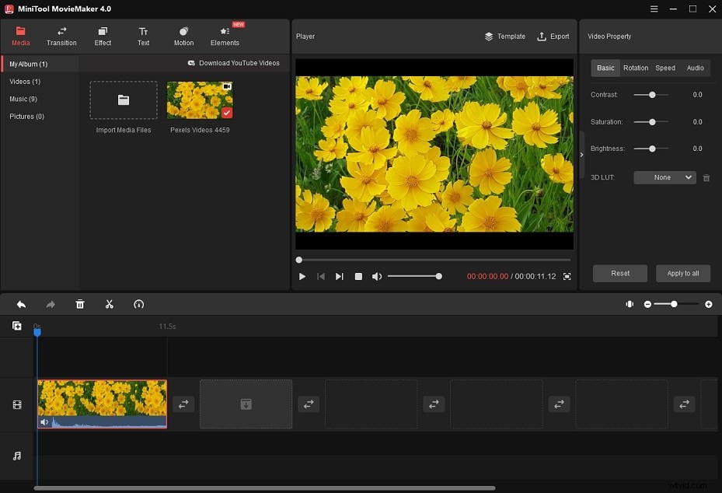Click the Apply to all button
Image resolution: width=722 pixels, height=493 pixels.
click(682, 273)
